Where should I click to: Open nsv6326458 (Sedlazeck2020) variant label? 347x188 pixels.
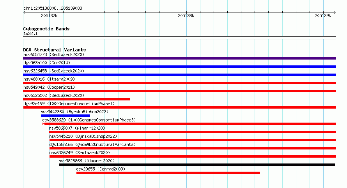(x=54, y=71)
